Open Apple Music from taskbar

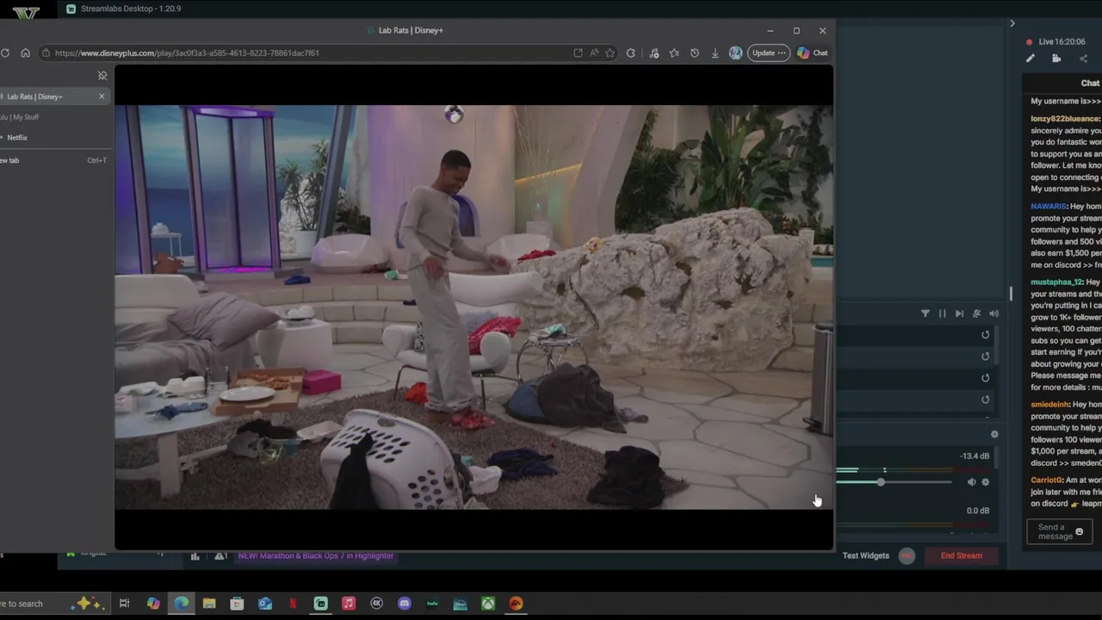pos(349,604)
